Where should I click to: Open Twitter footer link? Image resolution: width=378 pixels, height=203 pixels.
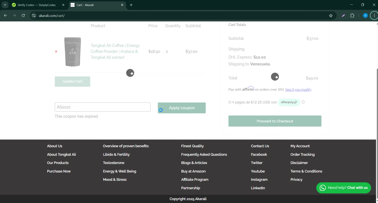click(257, 163)
